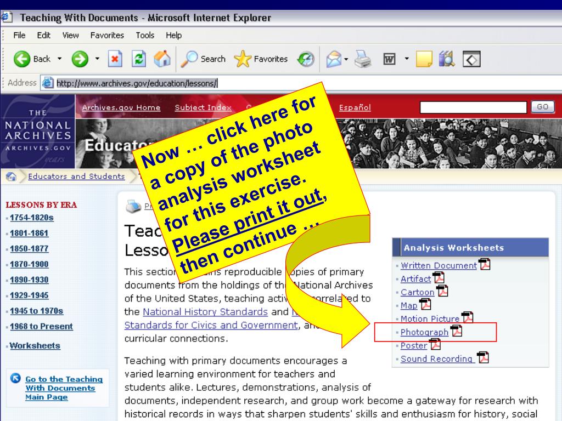Open the 1801-1861 lessons link

coord(29,233)
